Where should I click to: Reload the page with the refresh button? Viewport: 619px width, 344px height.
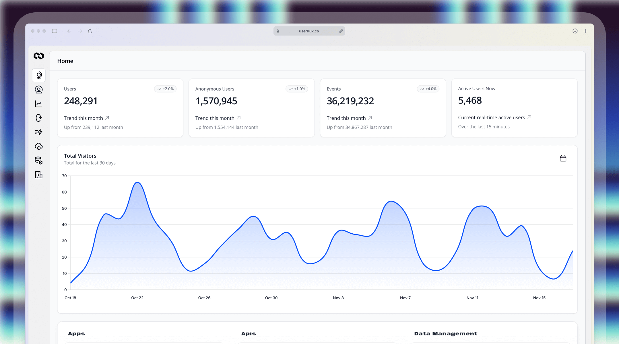90,31
